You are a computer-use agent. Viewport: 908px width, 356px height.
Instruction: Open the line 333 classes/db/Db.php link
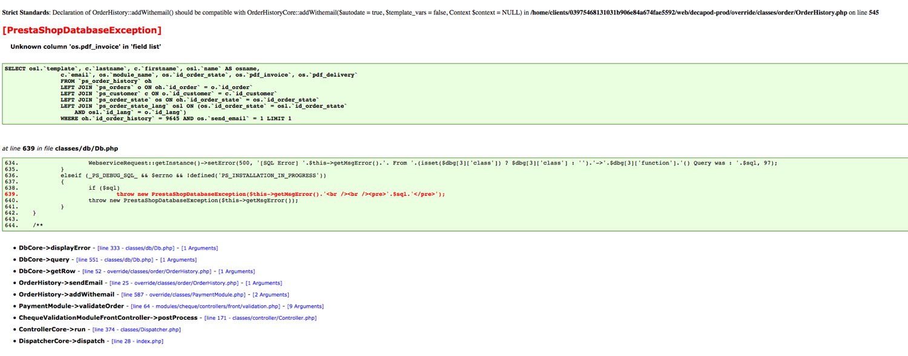(136, 248)
